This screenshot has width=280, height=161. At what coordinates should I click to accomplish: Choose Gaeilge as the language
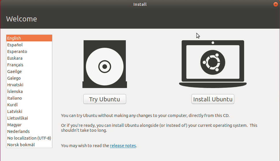pos(29,72)
